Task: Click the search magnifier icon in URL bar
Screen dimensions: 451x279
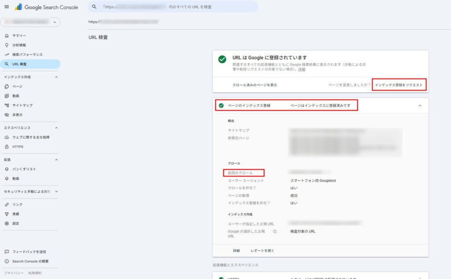Action: [x=94, y=7]
